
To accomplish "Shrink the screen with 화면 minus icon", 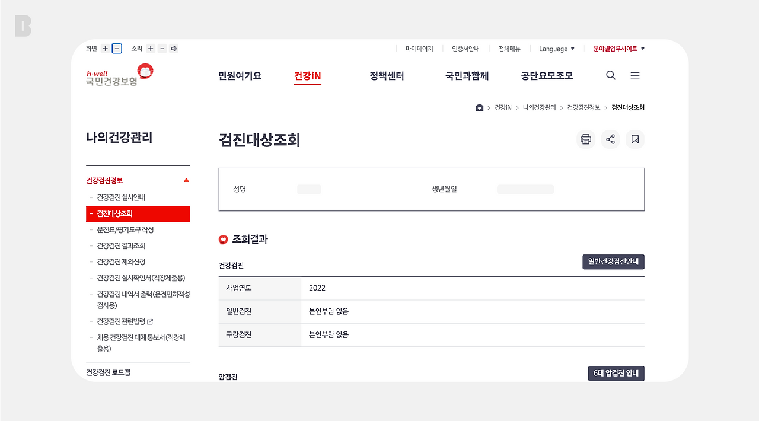I will pos(116,49).
